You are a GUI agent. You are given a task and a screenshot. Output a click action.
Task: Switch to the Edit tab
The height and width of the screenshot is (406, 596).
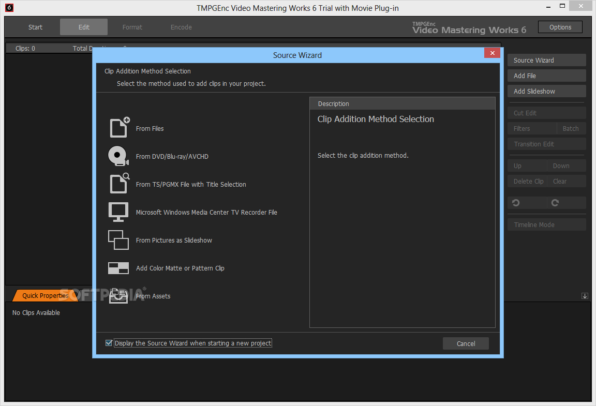pyautogui.click(x=84, y=27)
